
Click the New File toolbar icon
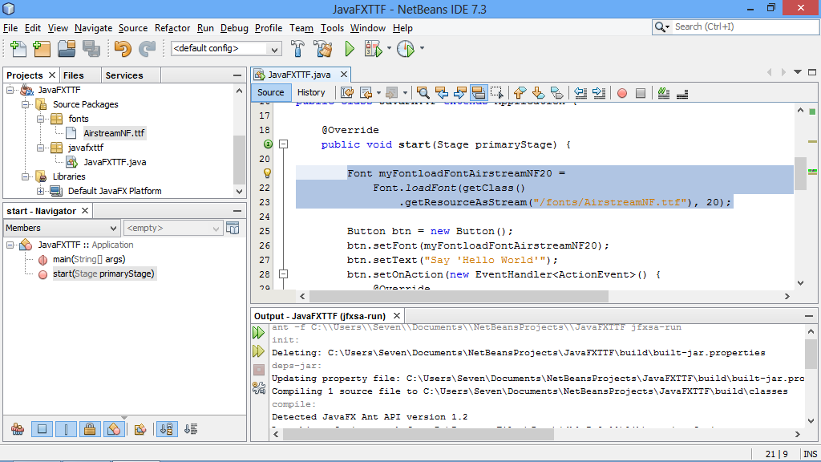[x=18, y=49]
